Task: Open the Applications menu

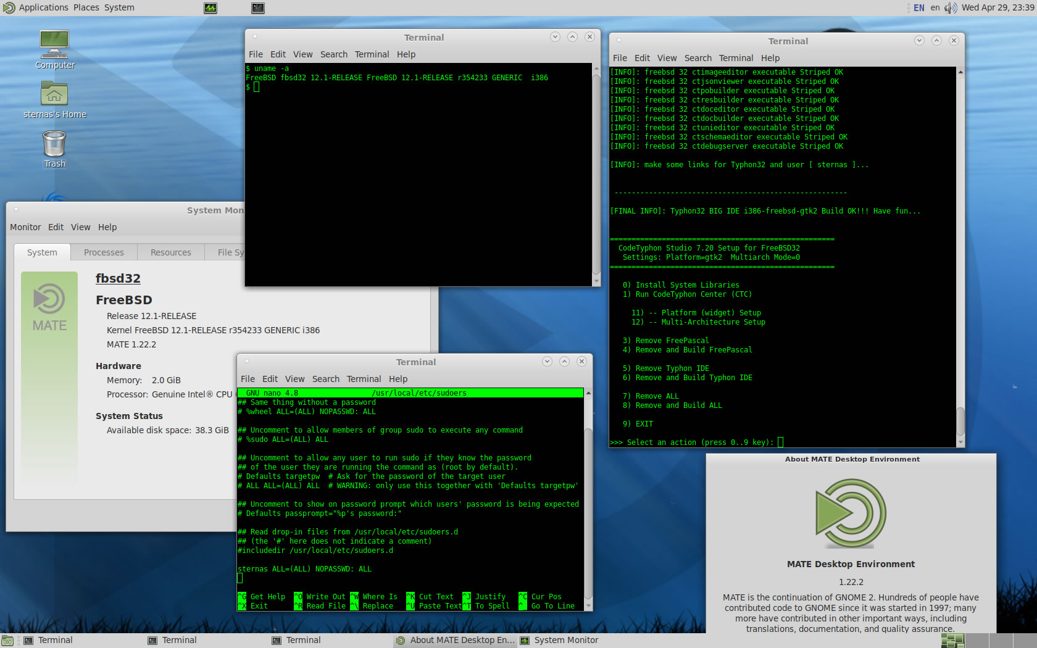Action: (x=43, y=7)
